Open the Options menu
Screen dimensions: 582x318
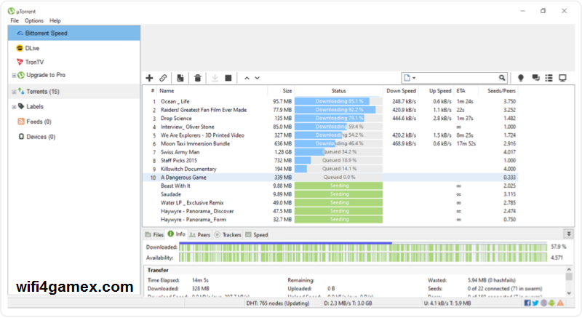[x=33, y=21]
